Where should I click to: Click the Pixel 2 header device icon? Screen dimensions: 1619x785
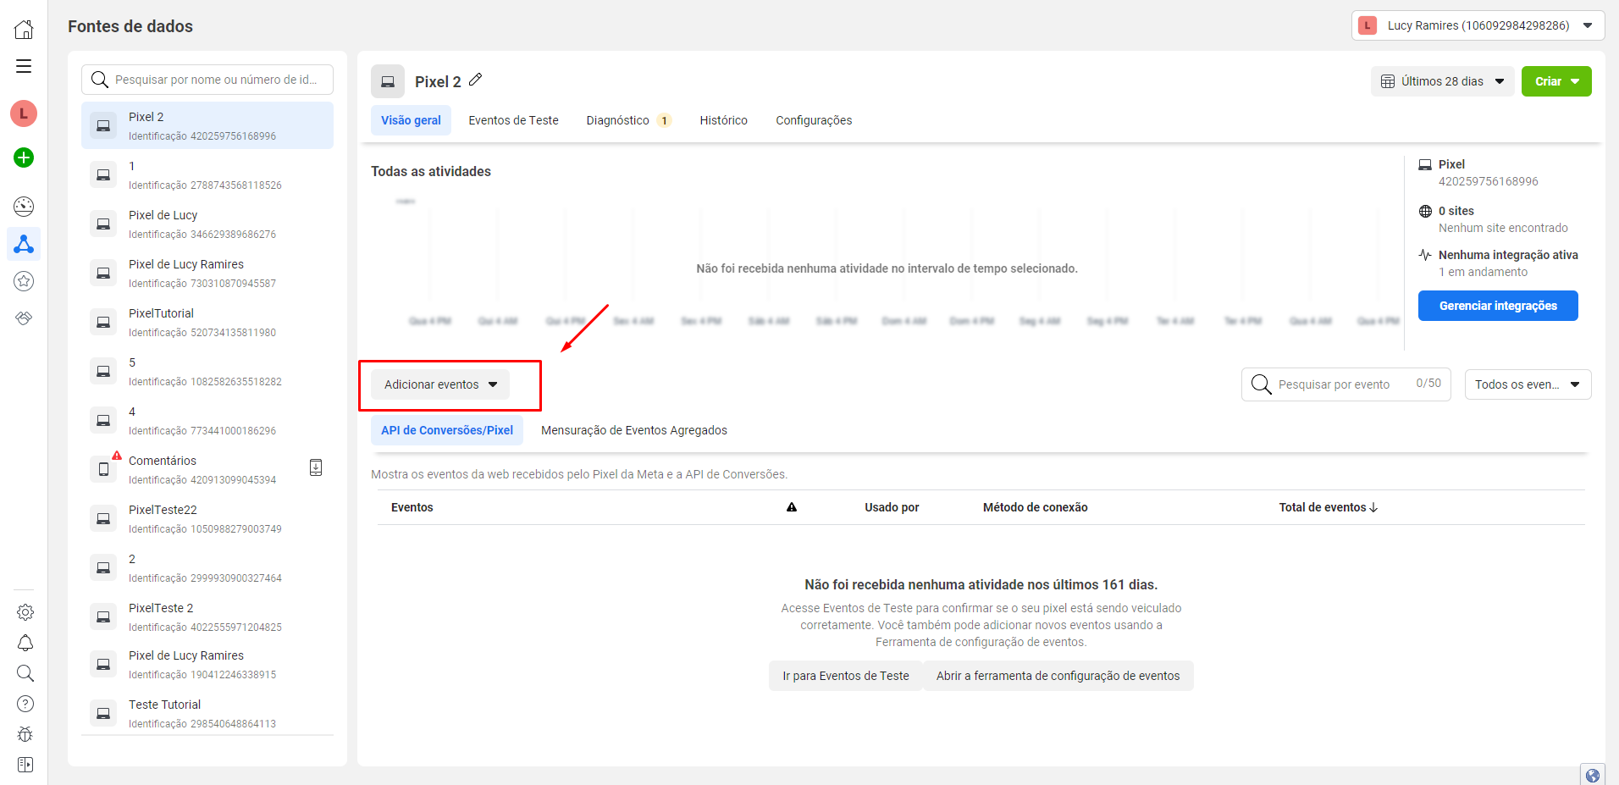point(388,81)
